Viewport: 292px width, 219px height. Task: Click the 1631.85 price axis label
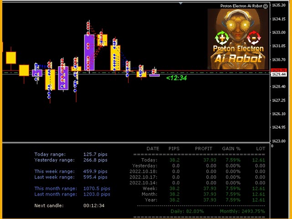click(279, 46)
